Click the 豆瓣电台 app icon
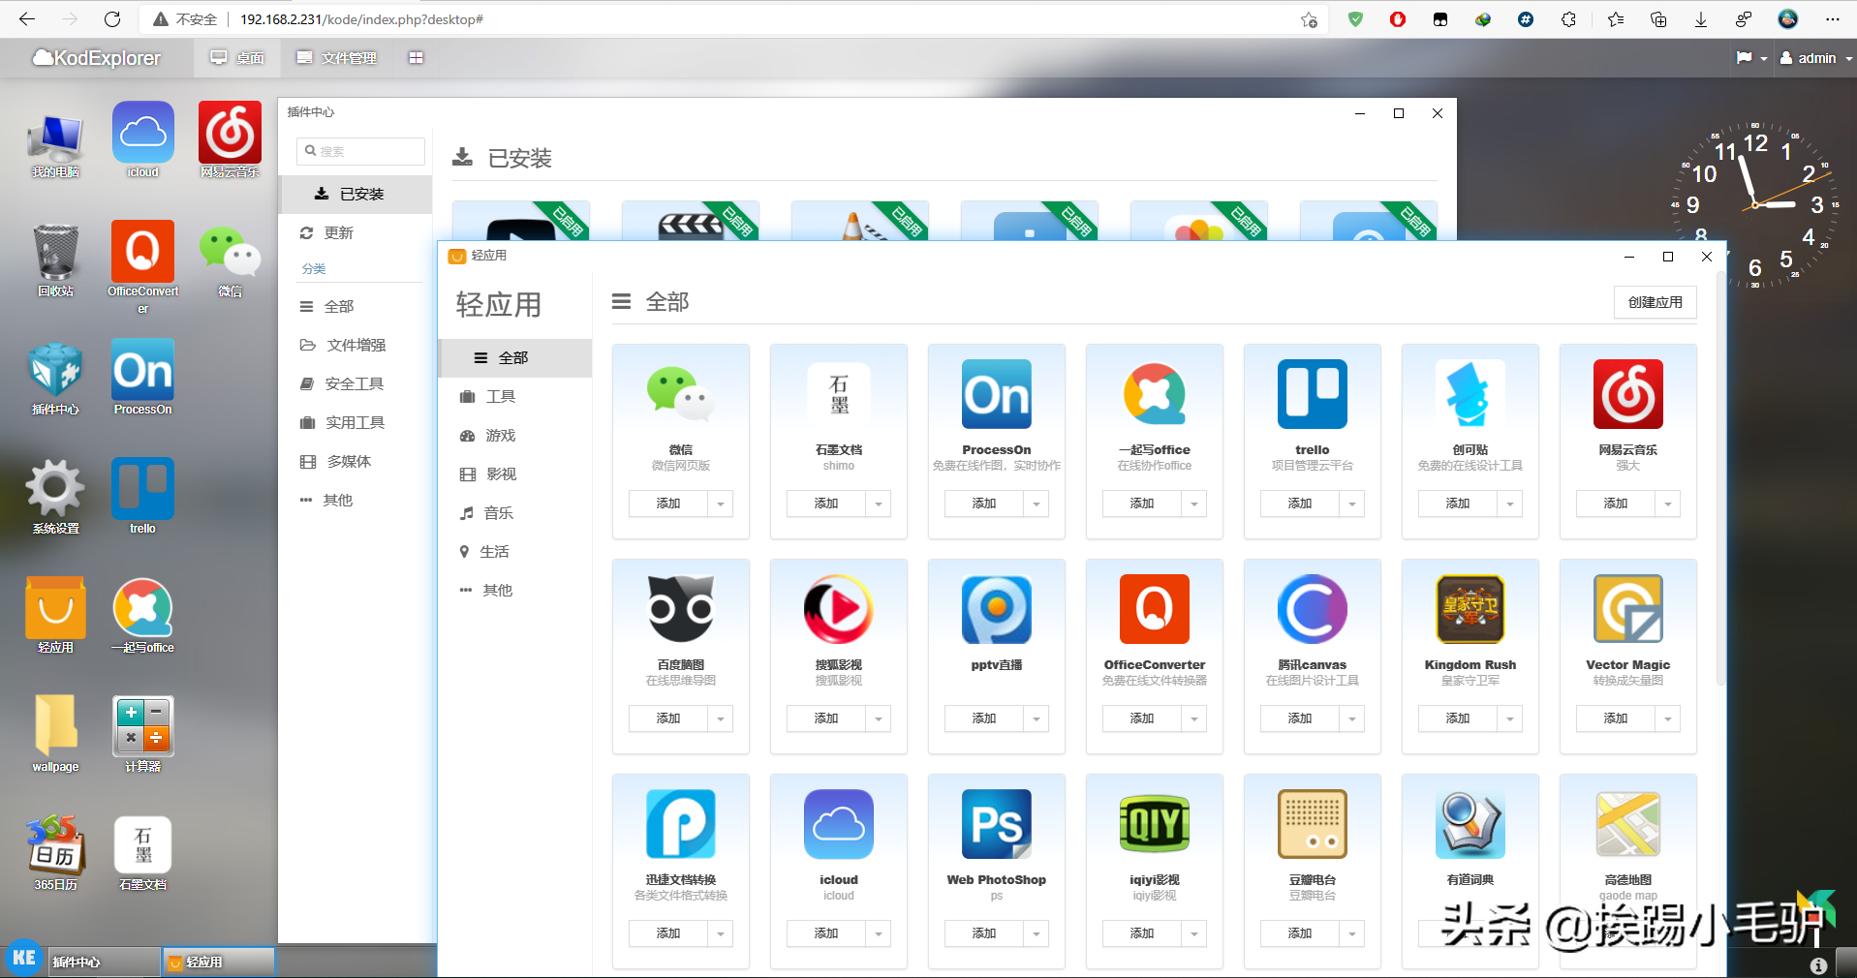The image size is (1857, 978). click(x=1313, y=824)
